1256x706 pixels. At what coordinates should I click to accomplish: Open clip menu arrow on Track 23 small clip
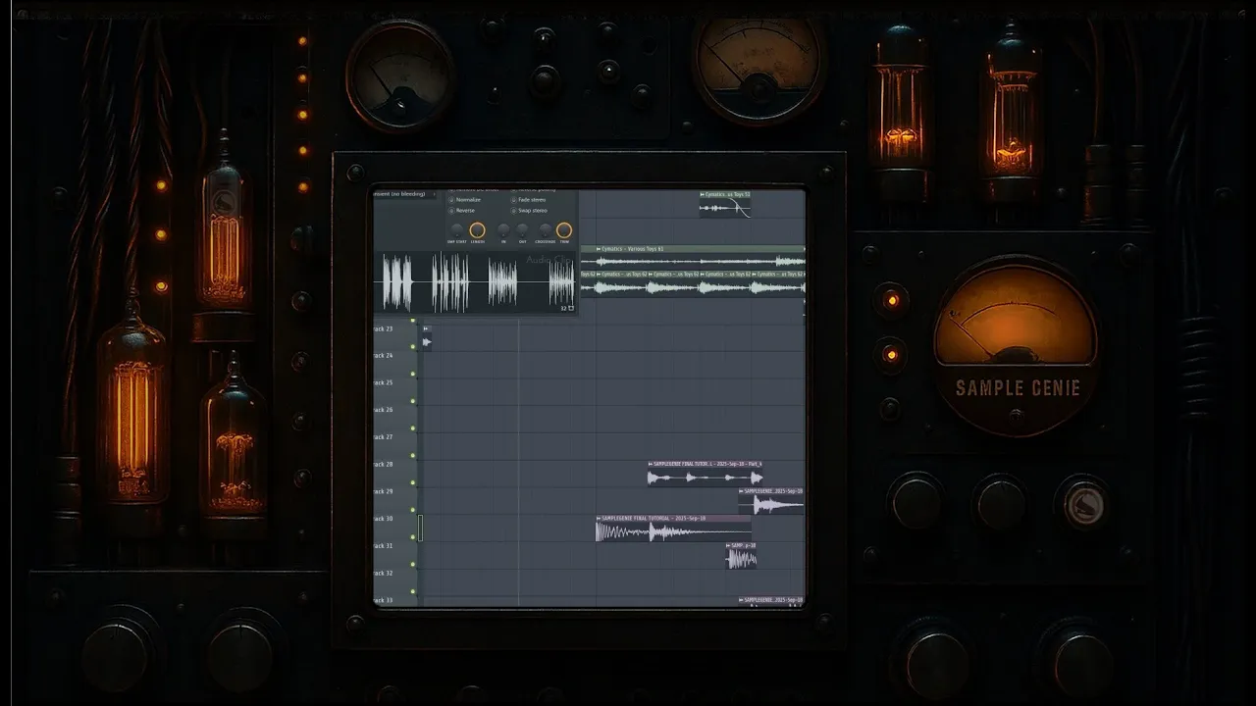point(426,328)
